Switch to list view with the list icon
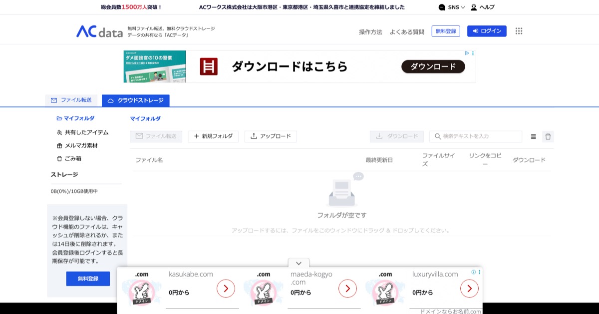This screenshot has width=599, height=314. click(x=533, y=136)
